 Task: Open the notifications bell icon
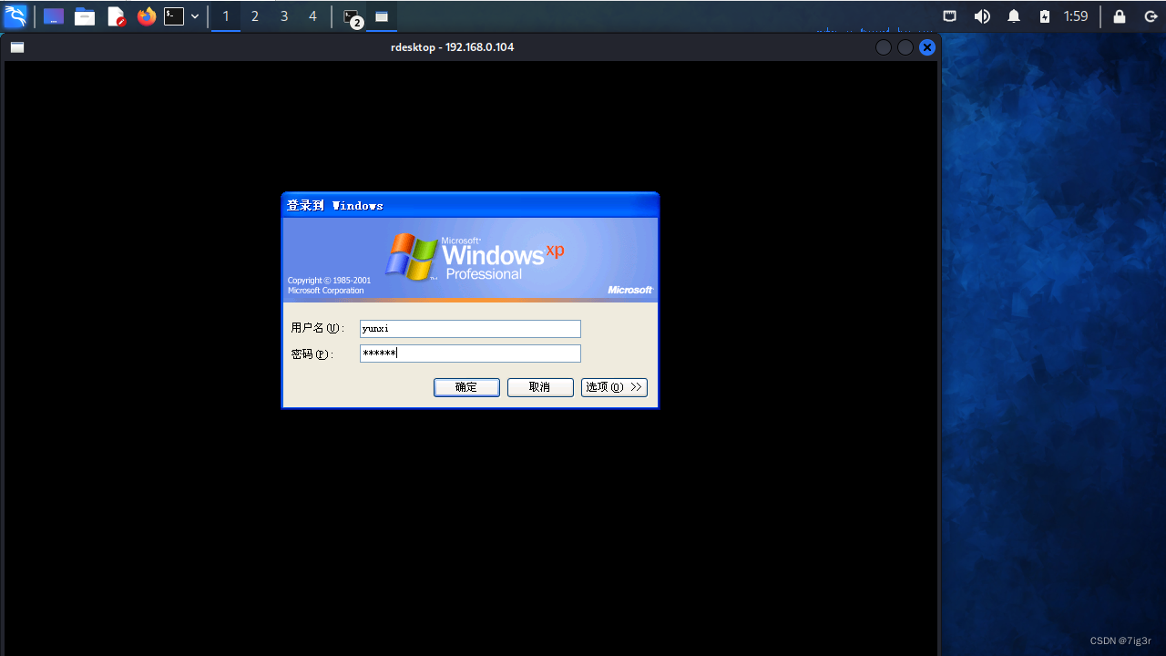point(1014,16)
